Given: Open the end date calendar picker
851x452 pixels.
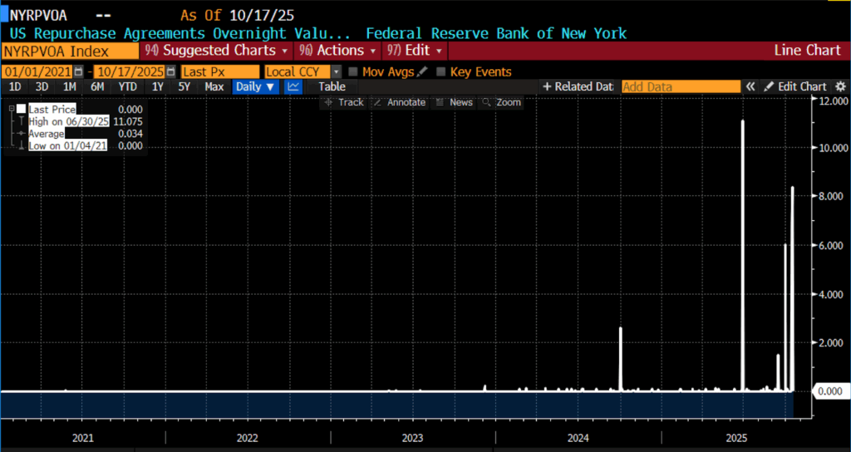Looking at the screenshot, I should click(171, 72).
